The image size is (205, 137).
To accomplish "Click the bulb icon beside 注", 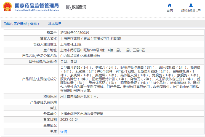I will click(x=52, y=131).
